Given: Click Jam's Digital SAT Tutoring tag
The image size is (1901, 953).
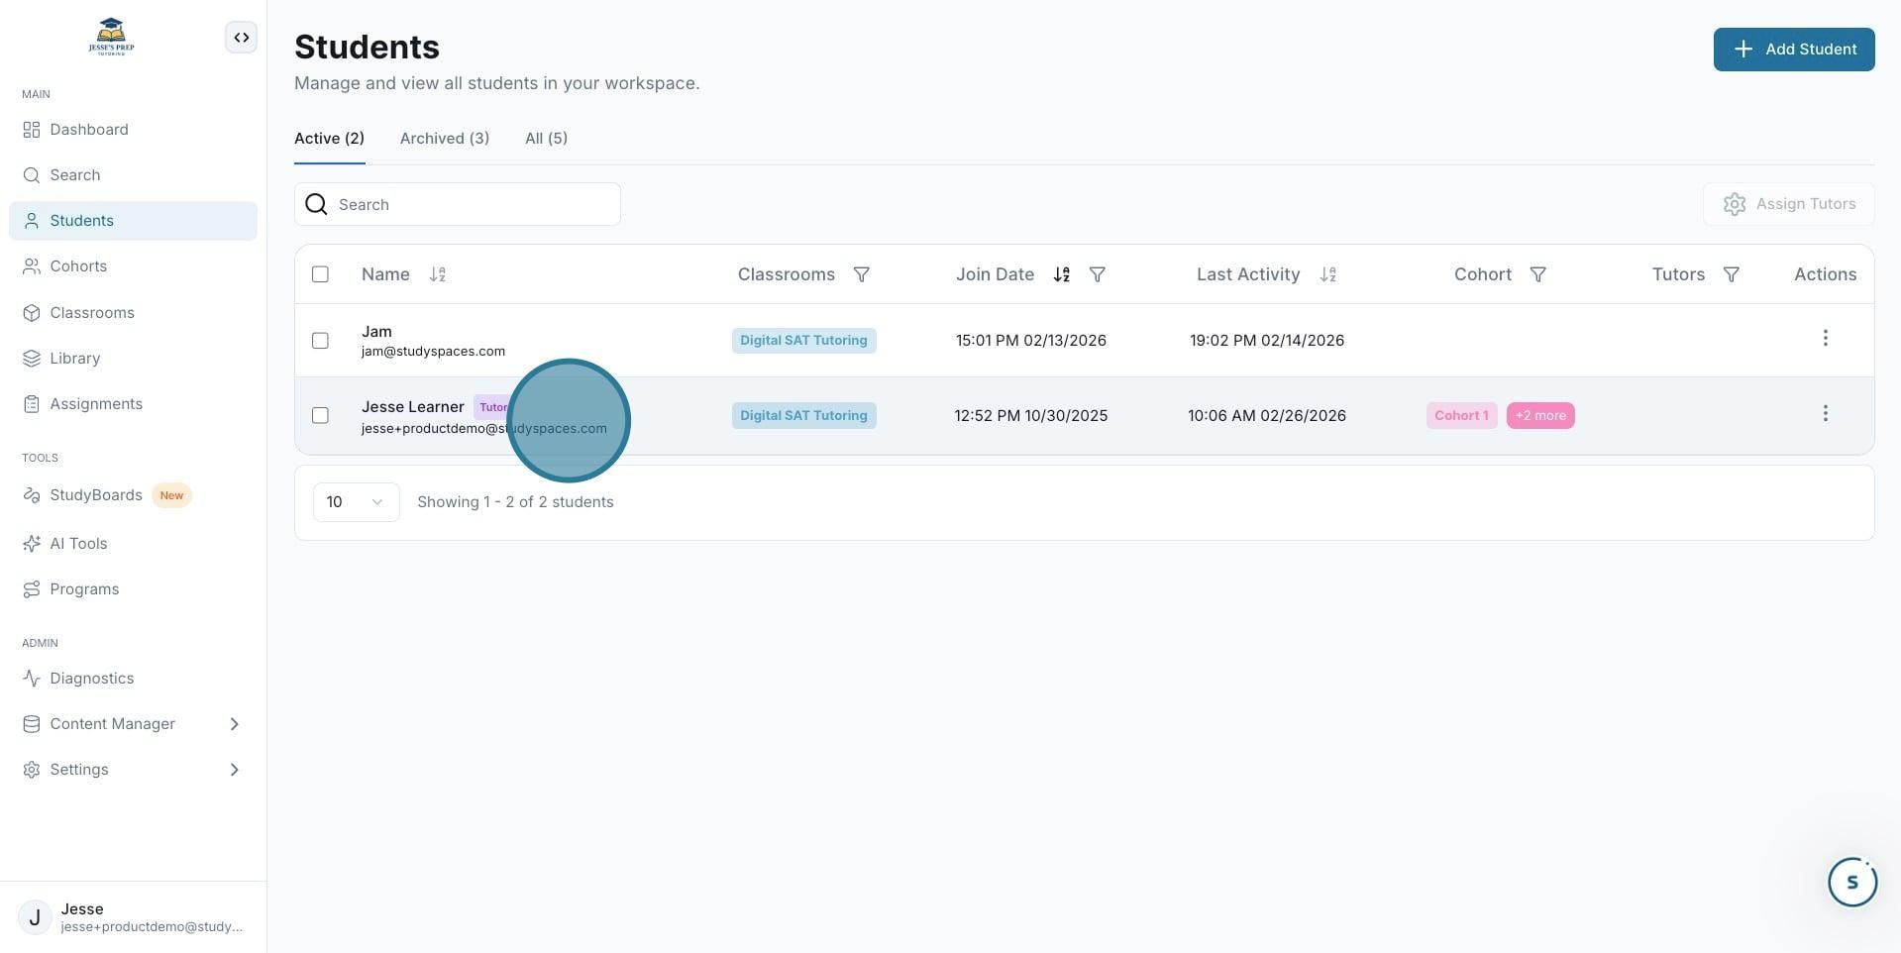Looking at the screenshot, I should [803, 341].
